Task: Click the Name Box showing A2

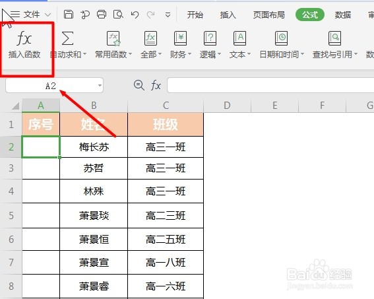Action: pyautogui.click(x=54, y=85)
